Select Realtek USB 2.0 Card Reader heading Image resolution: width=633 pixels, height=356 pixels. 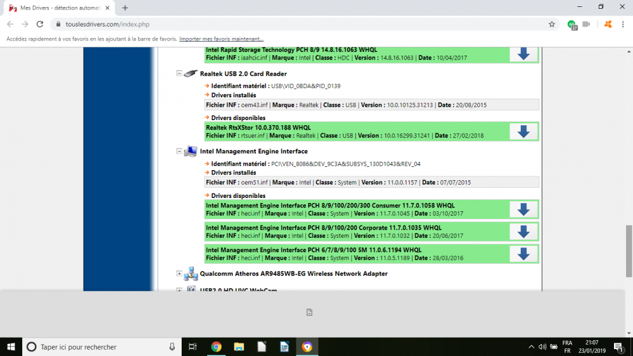pos(243,74)
